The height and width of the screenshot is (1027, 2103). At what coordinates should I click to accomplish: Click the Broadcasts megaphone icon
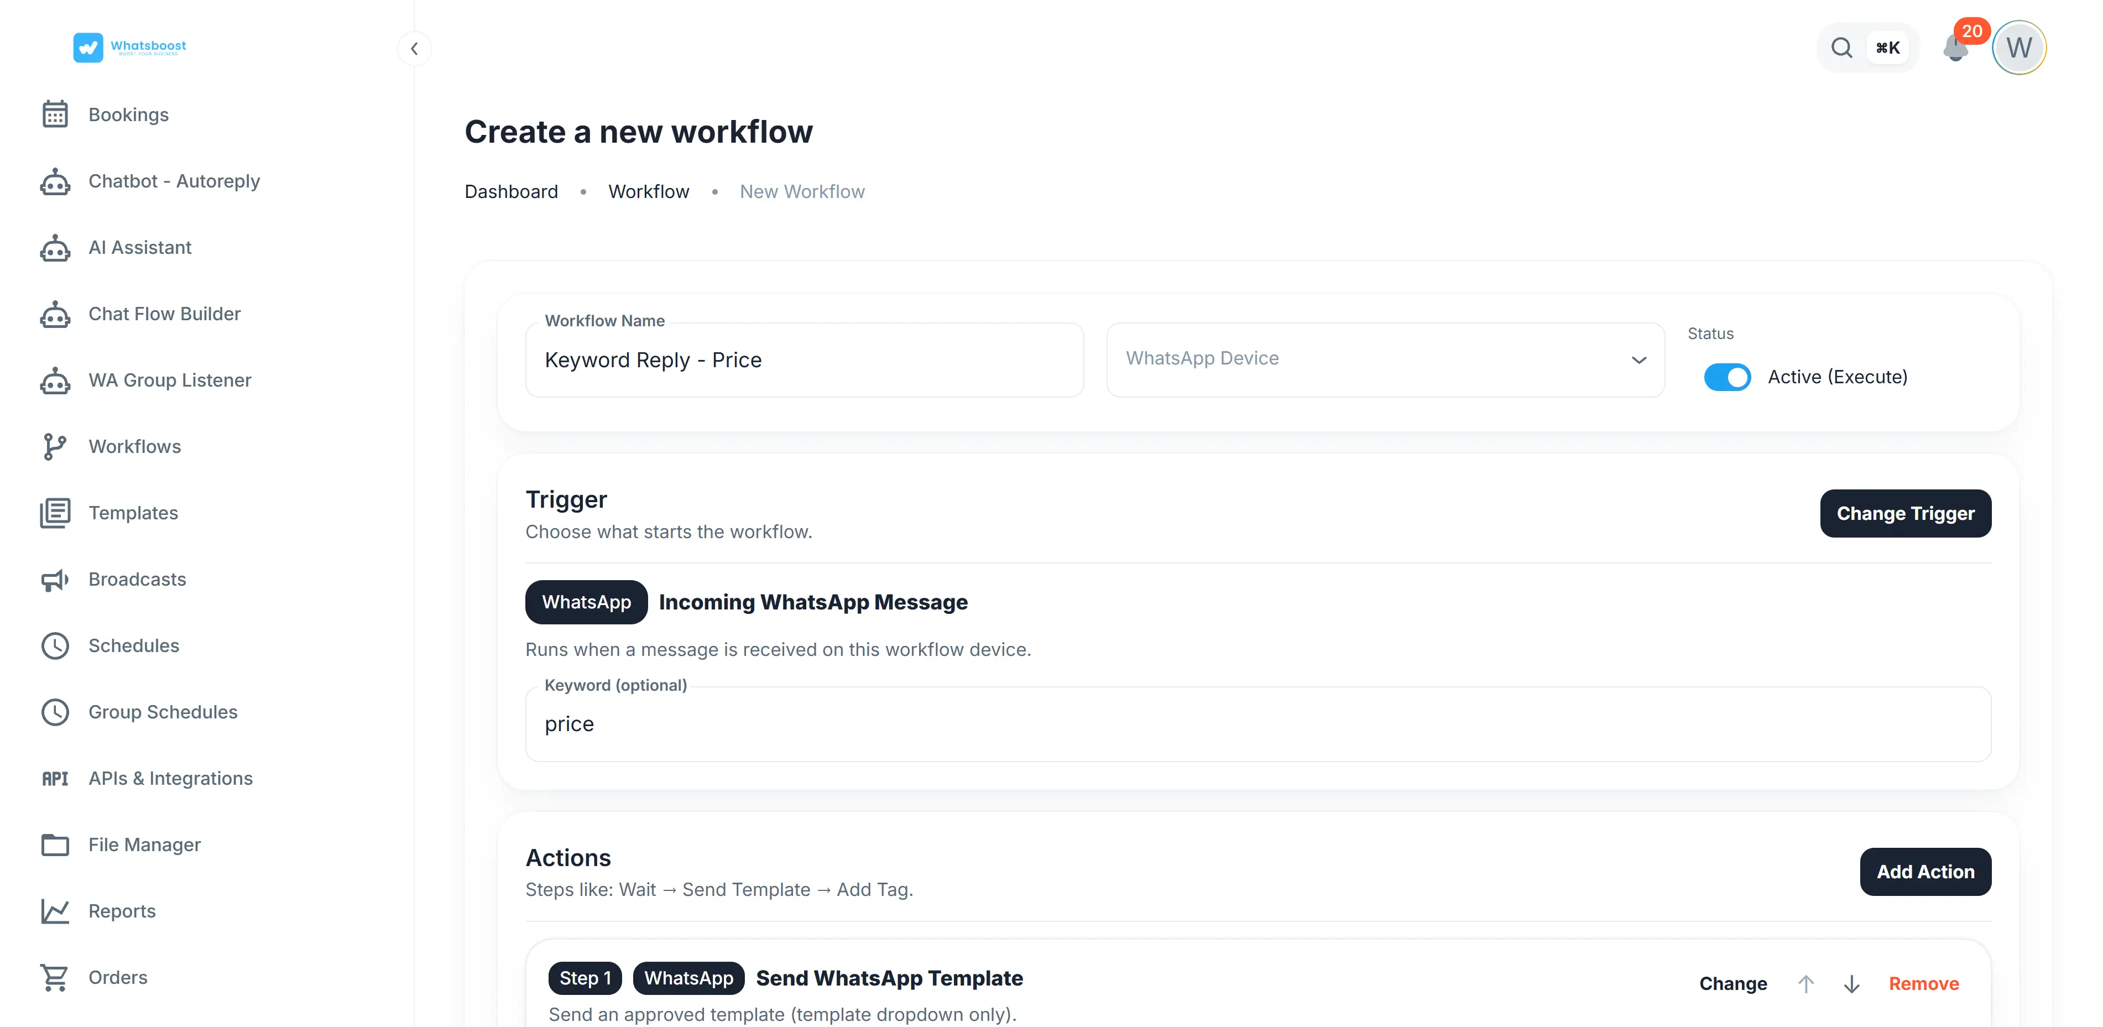(55, 580)
